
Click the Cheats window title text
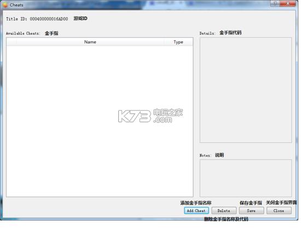coord(16,5)
